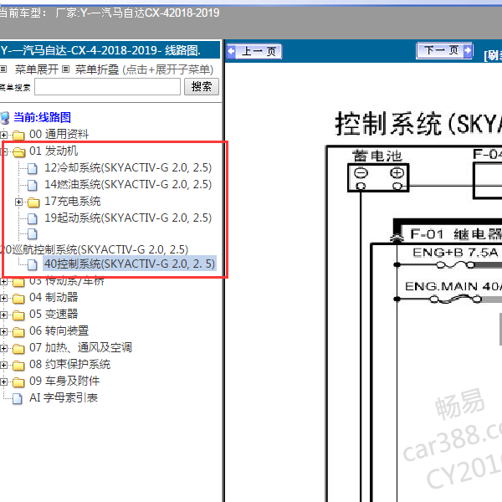The height and width of the screenshot is (502, 502).
Task: Click folder icon of 07 加热、通风及空调
Action: point(18,348)
